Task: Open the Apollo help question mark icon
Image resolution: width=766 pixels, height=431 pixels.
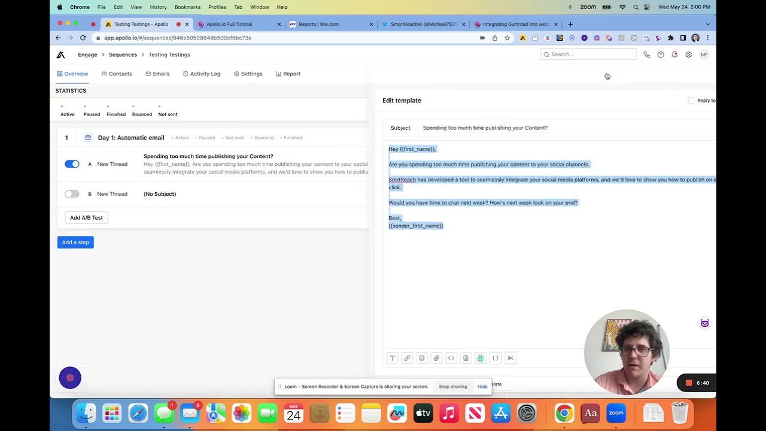Action: point(661,54)
